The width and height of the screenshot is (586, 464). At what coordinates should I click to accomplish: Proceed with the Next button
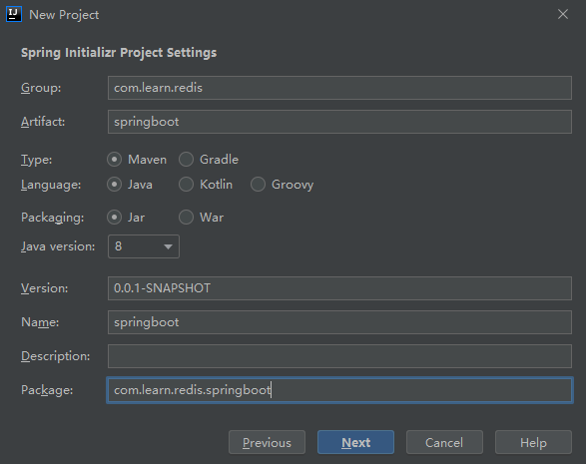coord(355,443)
